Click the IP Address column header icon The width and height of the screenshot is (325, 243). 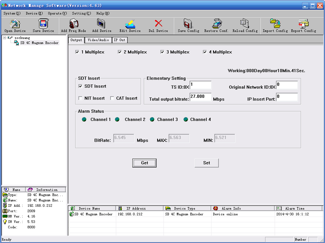pos(120,208)
